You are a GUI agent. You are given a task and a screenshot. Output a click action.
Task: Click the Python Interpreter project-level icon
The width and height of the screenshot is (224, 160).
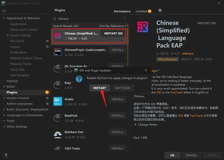(x=47, y=104)
